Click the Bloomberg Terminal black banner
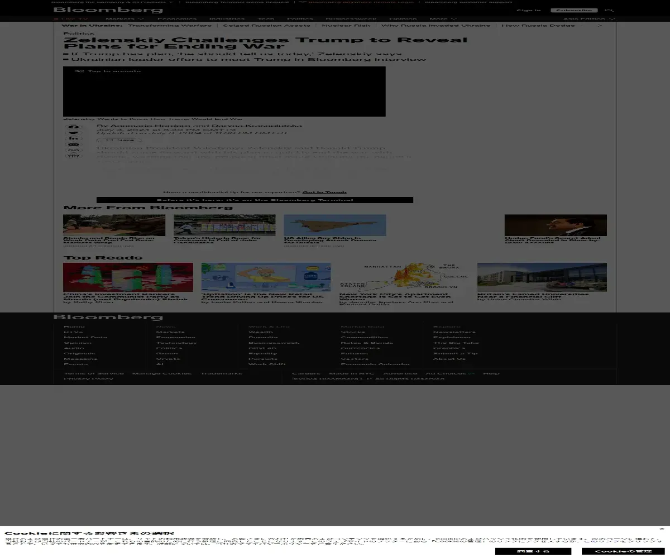Image resolution: width=670 pixels, height=558 pixels. coord(255,200)
